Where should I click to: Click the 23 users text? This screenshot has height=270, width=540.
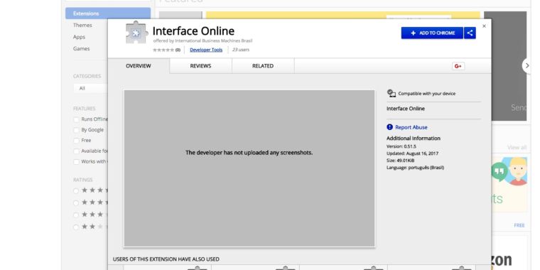click(241, 50)
